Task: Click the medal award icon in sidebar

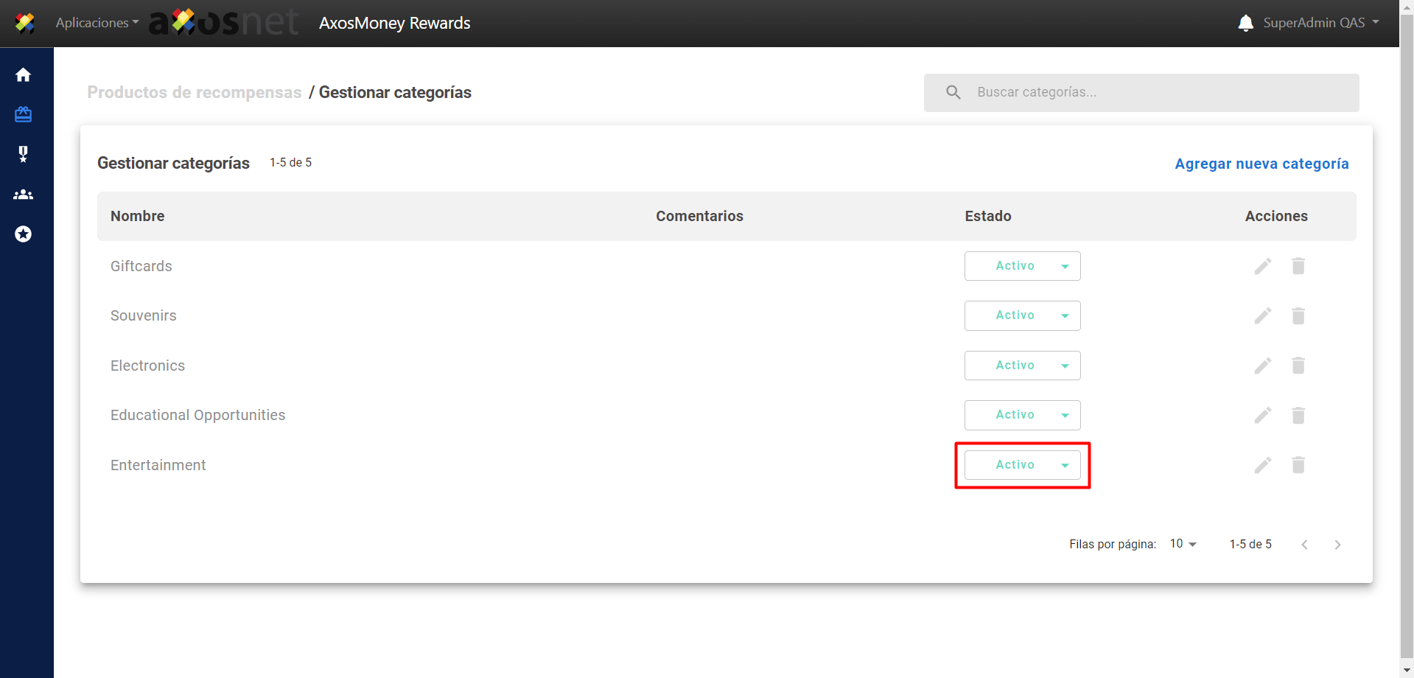Action: pos(24,154)
